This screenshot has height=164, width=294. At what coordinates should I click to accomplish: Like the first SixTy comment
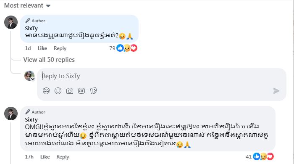click(42, 48)
